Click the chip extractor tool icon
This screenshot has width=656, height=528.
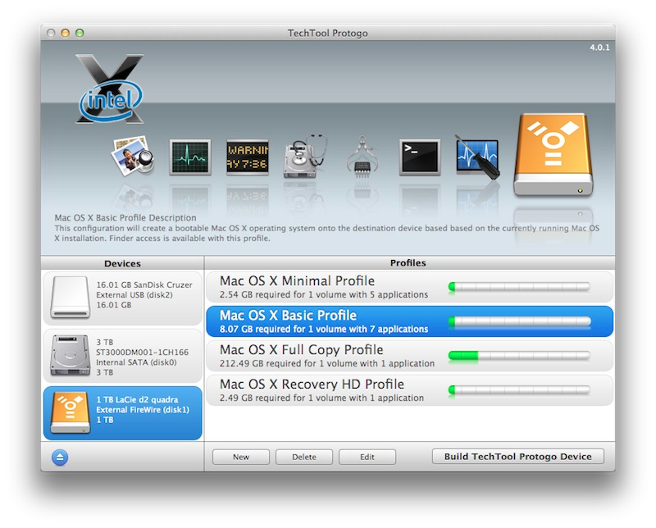(362, 157)
